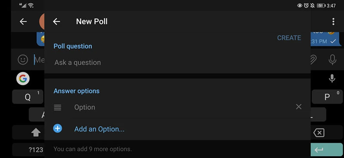Tap the chat voice message microphone
Viewport: 344px width, 158px height.
[332, 60]
